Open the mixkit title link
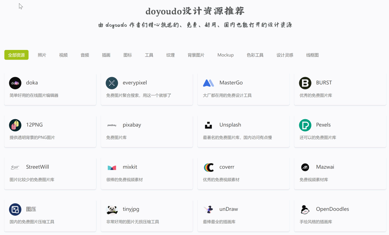The width and height of the screenshot is (389, 235). click(130, 167)
